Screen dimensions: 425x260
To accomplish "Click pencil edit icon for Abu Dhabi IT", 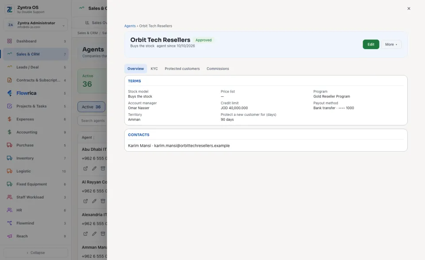I will pos(94,168).
